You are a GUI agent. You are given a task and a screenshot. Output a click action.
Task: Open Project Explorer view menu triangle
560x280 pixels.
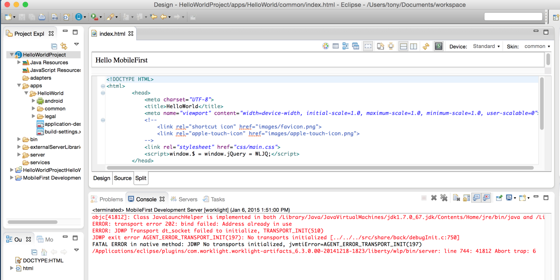76,44
